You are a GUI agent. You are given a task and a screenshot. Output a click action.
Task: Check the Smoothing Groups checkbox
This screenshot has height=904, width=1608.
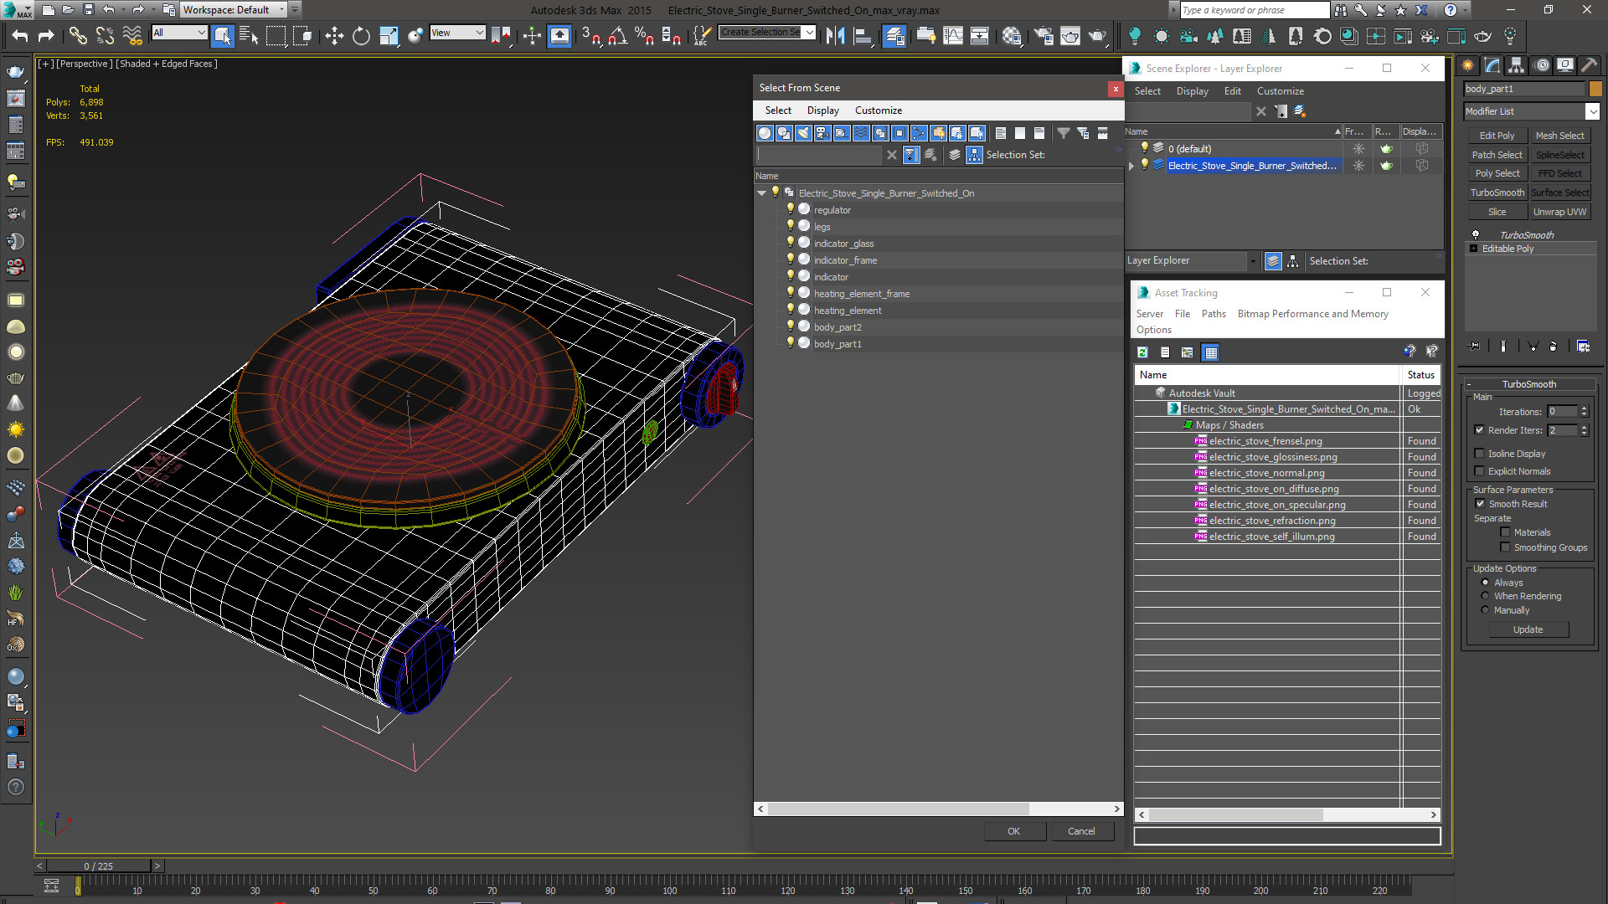point(1505,547)
